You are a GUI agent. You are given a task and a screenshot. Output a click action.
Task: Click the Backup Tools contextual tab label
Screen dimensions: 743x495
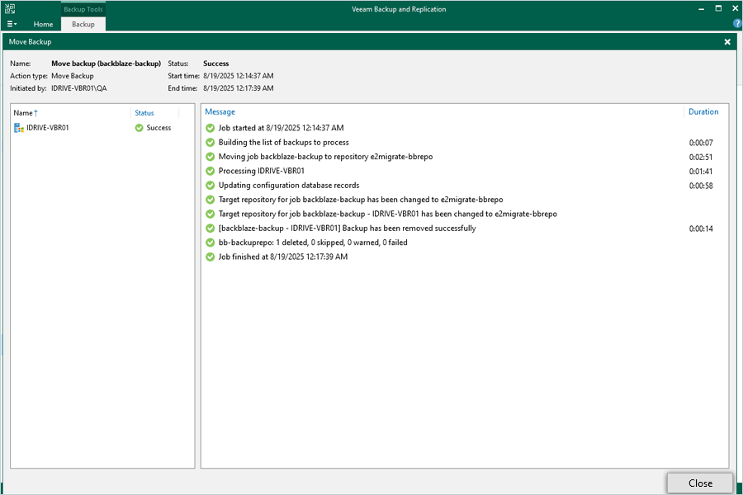pyautogui.click(x=83, y=9)
